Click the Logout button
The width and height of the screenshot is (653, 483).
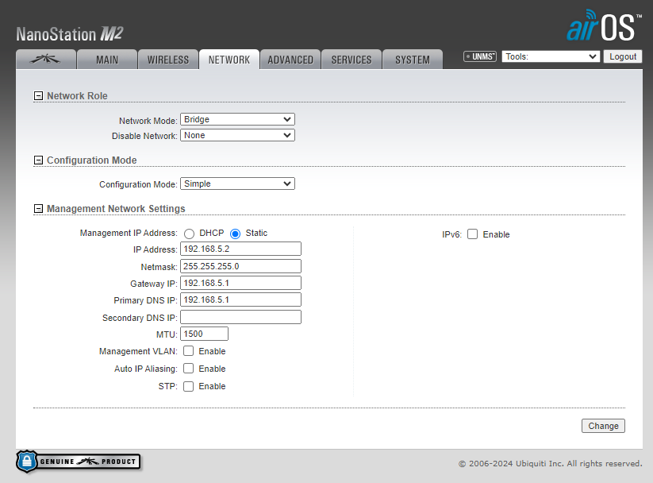click(x=623, y=56)
